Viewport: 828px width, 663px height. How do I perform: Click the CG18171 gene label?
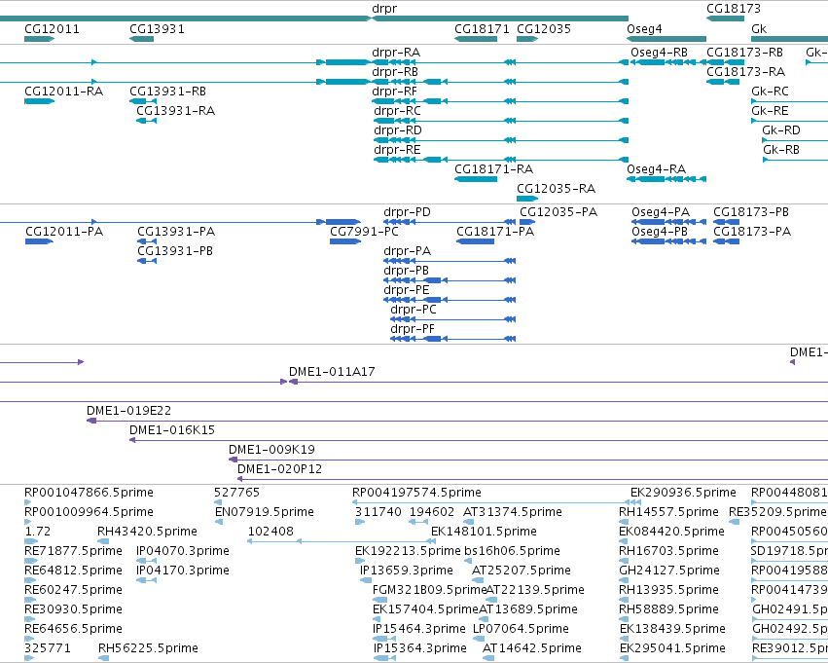click(482, 28)
